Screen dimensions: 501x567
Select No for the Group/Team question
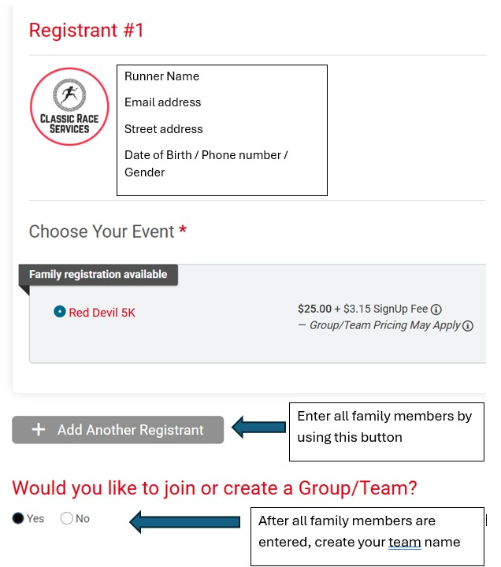click(66, 518)
